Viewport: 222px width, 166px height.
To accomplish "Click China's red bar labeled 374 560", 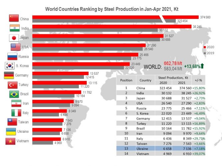I will pyautogui.click(x=115, y=17).
